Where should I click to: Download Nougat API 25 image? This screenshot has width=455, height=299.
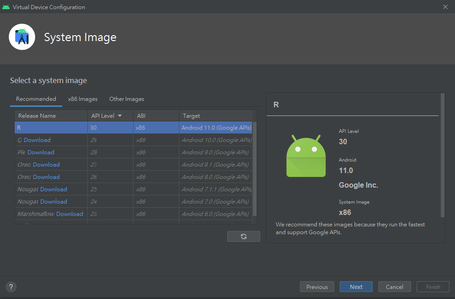click(x=54, y=189)
